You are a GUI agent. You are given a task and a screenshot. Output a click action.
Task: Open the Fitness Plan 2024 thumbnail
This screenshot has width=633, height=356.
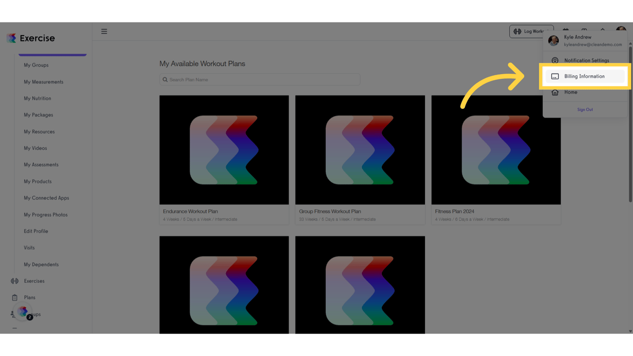(x=496, y=150)
